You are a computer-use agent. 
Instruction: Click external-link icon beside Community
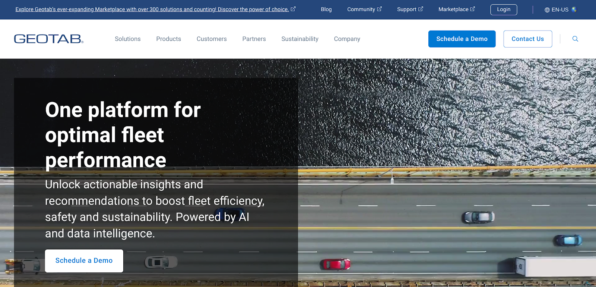click(380, 9)
